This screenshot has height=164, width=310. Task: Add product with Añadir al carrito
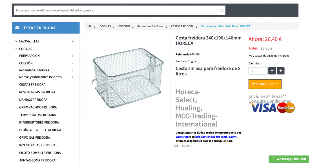[265, 84]
